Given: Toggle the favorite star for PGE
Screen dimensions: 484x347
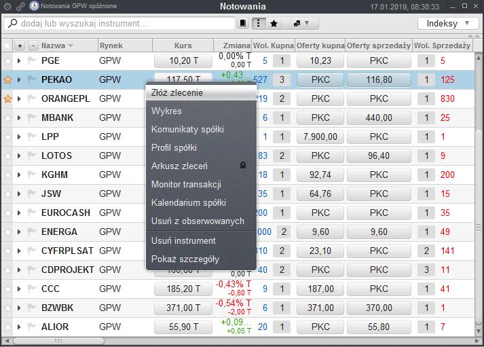Looking at the screenshot, I should [x=7, y=61].
